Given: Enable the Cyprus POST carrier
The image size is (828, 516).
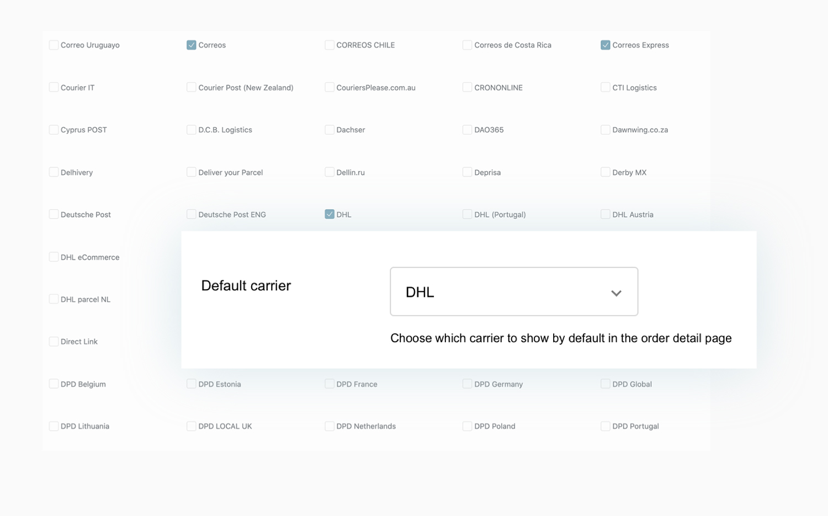Looking at the screenshot, I should pyautogui.click(x=54, y=130).
